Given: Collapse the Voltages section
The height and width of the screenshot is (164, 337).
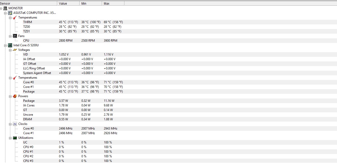Looking at the screenshot, I should 10,50.
